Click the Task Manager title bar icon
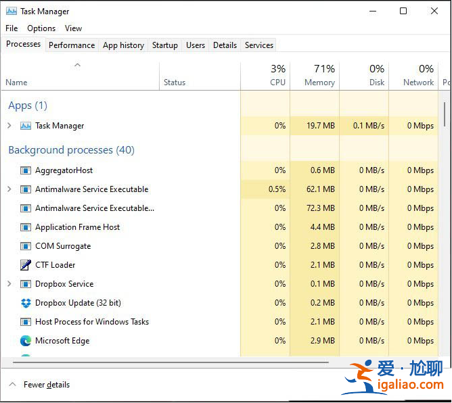The width and height of the screenshot is (452, 403). (x=12, y=11)
